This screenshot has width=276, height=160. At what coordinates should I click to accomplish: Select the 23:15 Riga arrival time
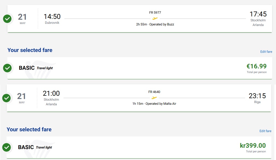pyautogui.click(x=257, y=96)
